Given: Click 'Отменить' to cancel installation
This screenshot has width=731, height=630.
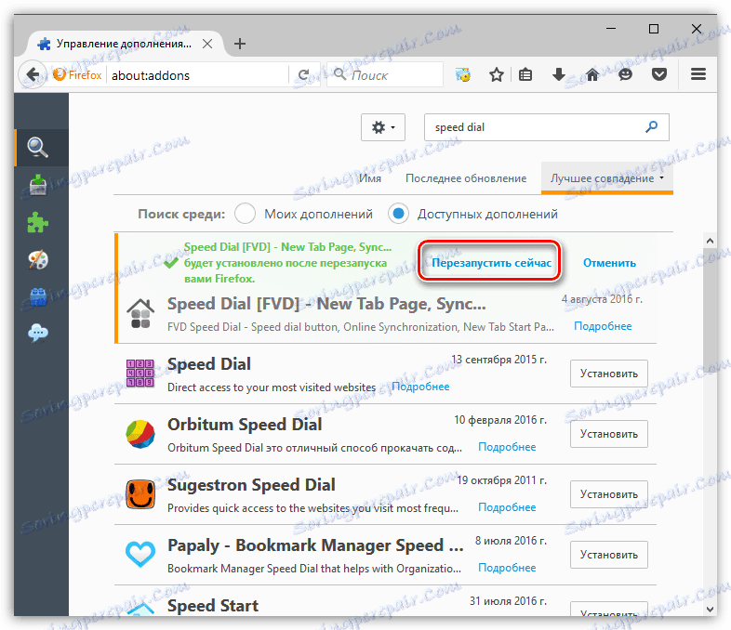Looking at the screenshot, I should coord(609,263).
